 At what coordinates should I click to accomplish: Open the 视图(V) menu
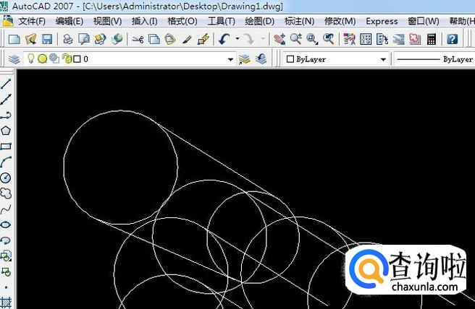(107, 22)
